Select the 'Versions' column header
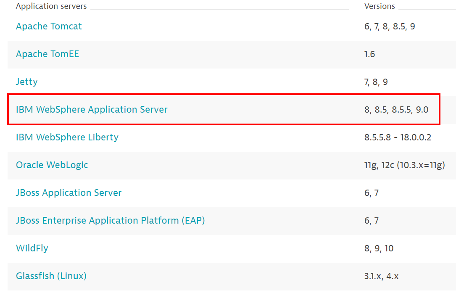Viewport: 456px width, 293px height. 380,6
